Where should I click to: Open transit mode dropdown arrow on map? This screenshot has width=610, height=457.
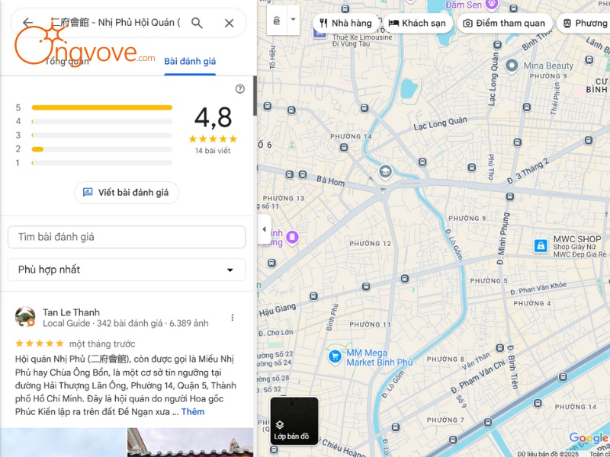pos(293,20)
